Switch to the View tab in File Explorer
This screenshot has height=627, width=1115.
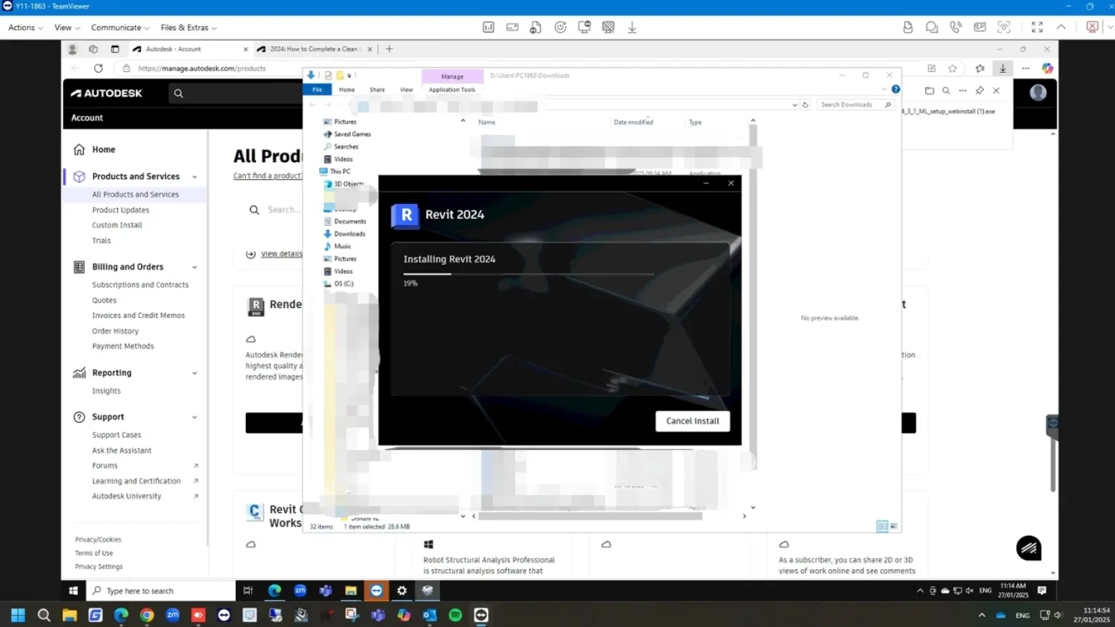point(406,89)
